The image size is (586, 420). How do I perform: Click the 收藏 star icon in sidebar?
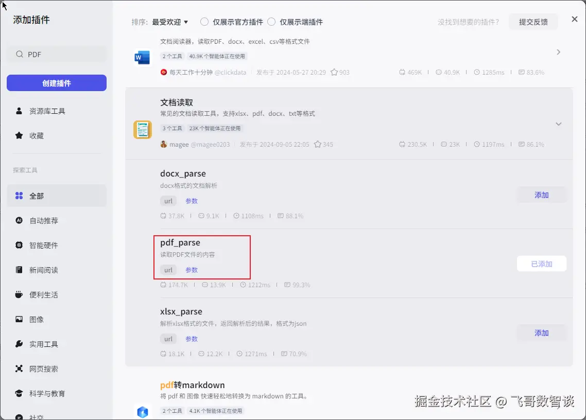[x=19, y=135]
